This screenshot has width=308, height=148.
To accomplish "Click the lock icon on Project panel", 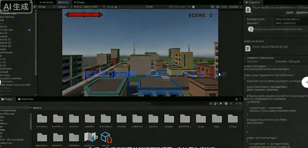I will pos(236,99).
